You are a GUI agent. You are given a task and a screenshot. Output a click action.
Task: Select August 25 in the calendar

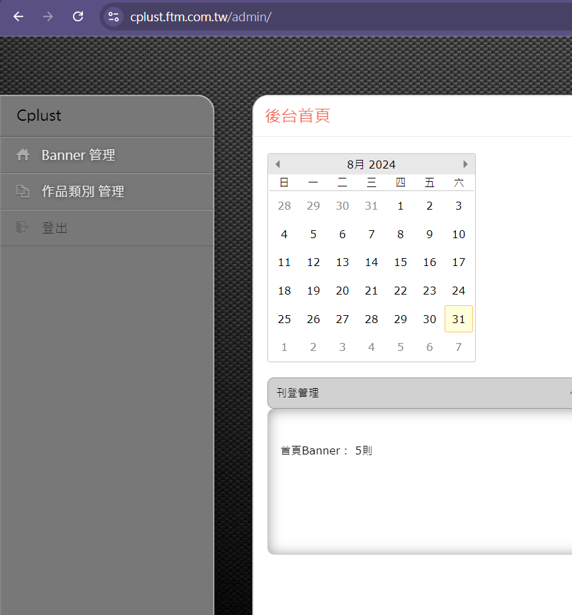284,319
